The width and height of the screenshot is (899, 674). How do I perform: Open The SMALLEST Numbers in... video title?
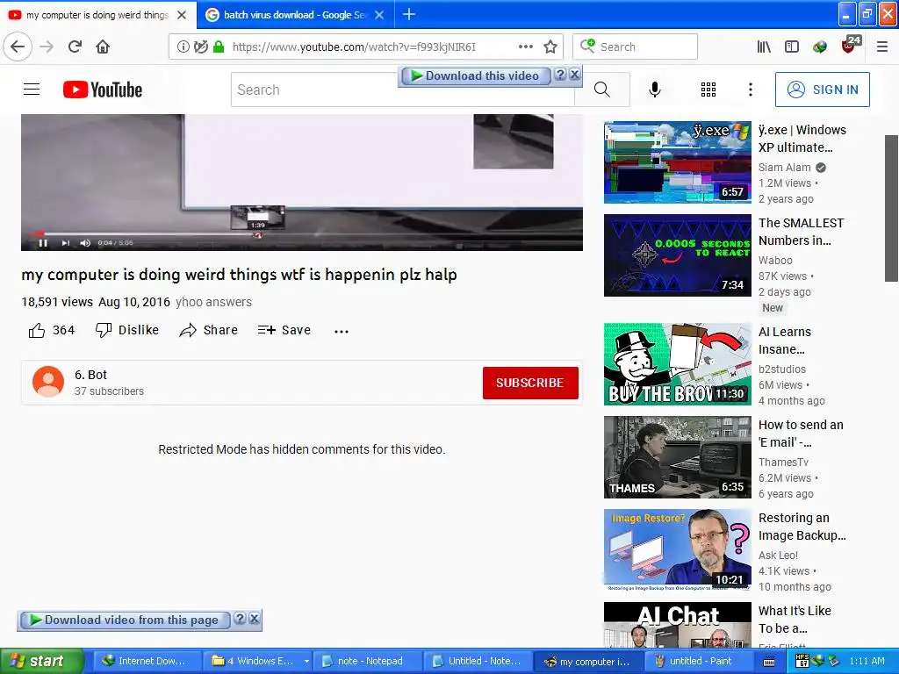pos(801,232)
